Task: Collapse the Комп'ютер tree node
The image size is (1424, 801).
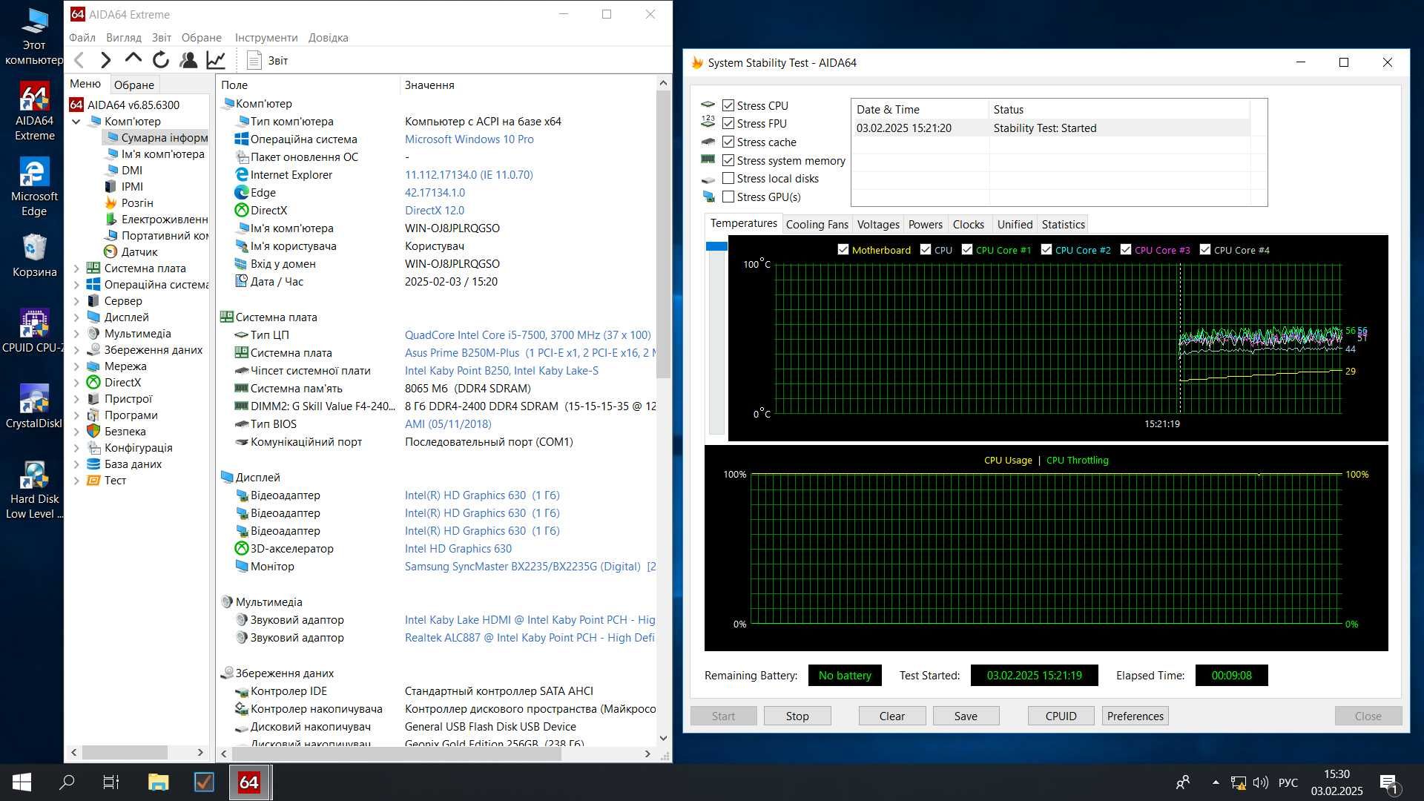Action: [x=76, y=121]
